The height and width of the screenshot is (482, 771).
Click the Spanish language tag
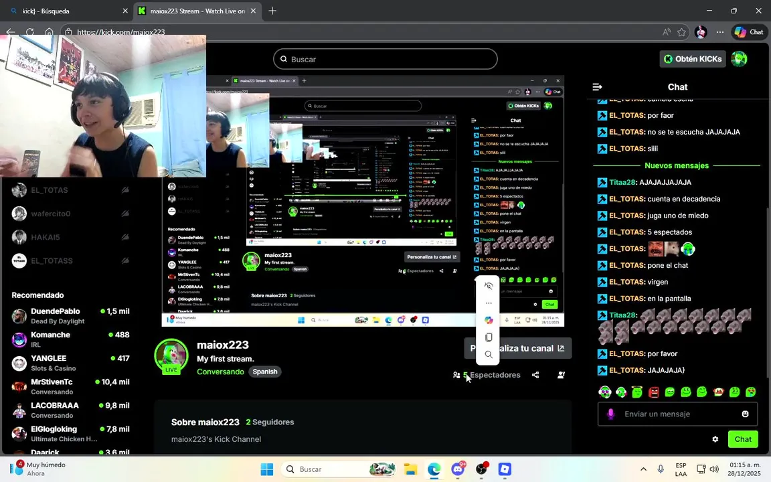tap(265, 372)
